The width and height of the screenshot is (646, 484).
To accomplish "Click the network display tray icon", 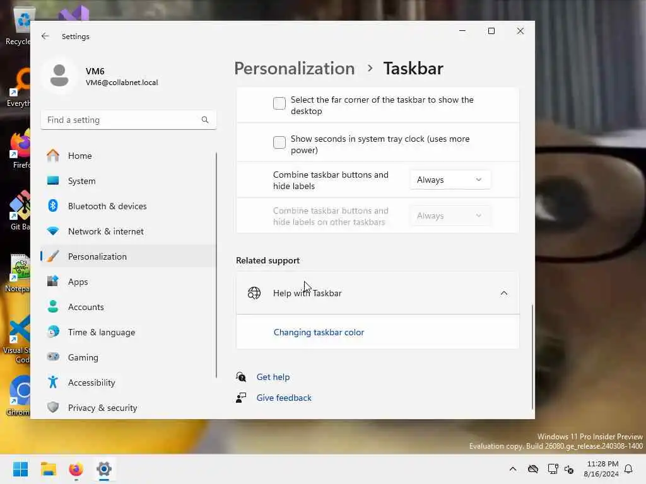I will click(553, 469).
